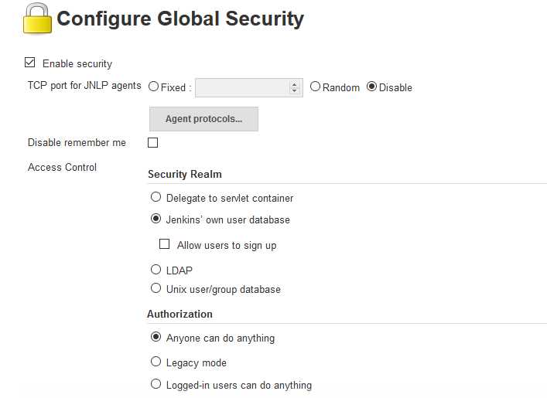Click the fixed port number input field
The width and height of the screenshot is (547, 398).
pyautogui.click(x=242, y=87)
